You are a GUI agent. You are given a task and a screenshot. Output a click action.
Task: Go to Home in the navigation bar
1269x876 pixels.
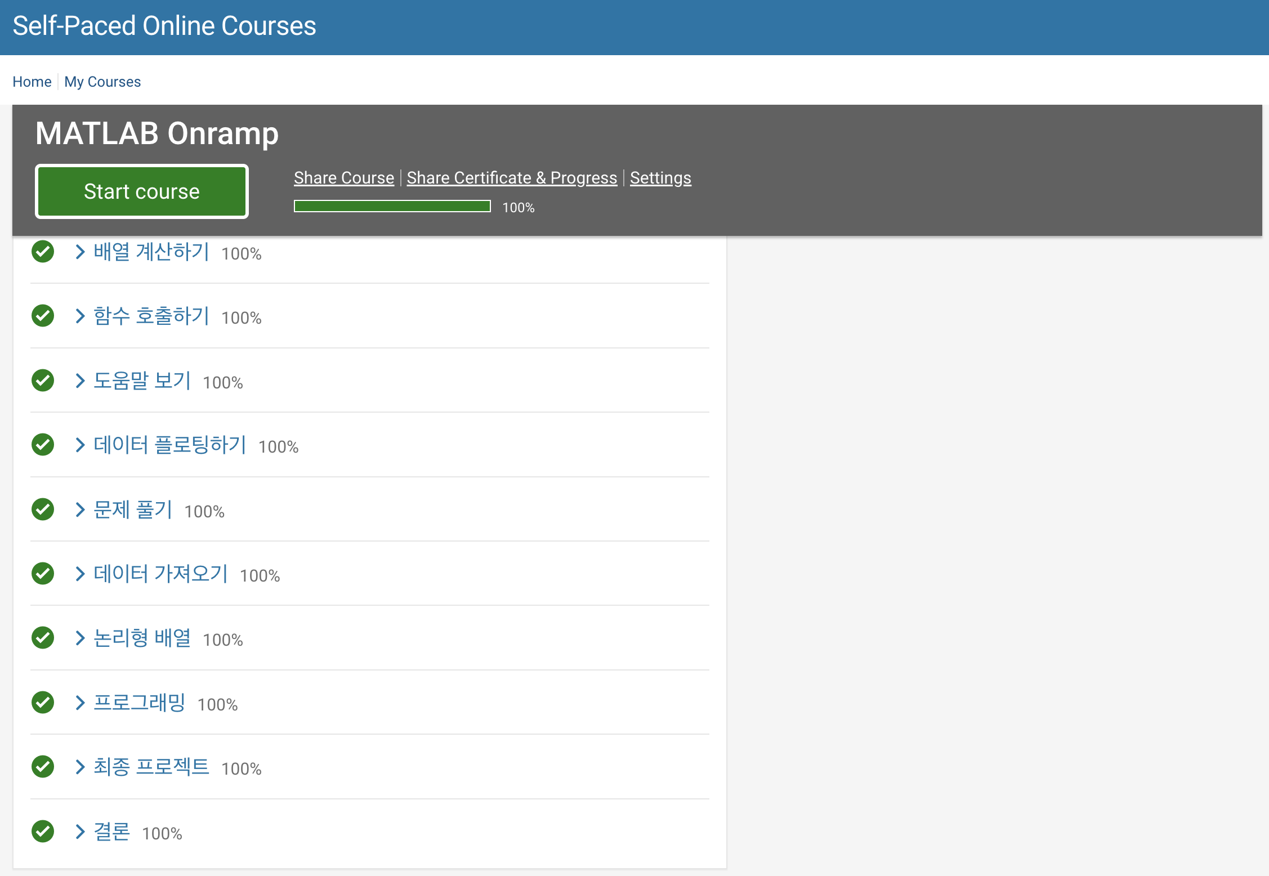[x=32, y=82]
